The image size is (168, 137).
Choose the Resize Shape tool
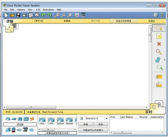[x=160, y=68]
